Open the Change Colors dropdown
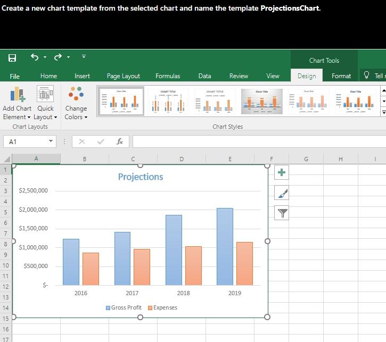Viewport: 386px width, 342px height. point(76,103)
